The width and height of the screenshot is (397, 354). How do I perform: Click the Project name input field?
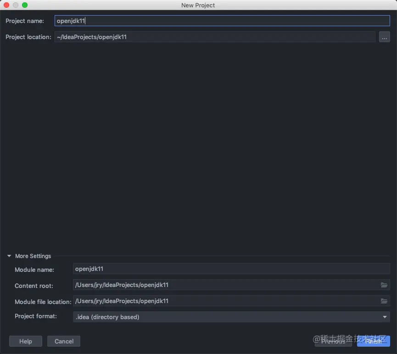point(222,21)
